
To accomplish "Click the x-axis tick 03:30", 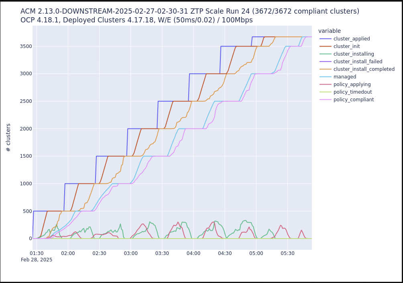I will 162,253.
